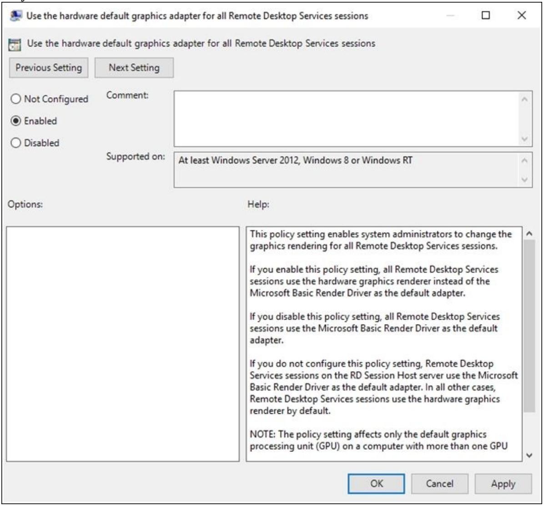
Task: Click the 'If you enable this policy' paragraph
Action: (374, 281)
